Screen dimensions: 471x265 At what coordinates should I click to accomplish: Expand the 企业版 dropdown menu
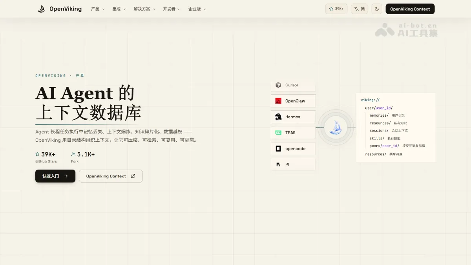pos(197,9)
